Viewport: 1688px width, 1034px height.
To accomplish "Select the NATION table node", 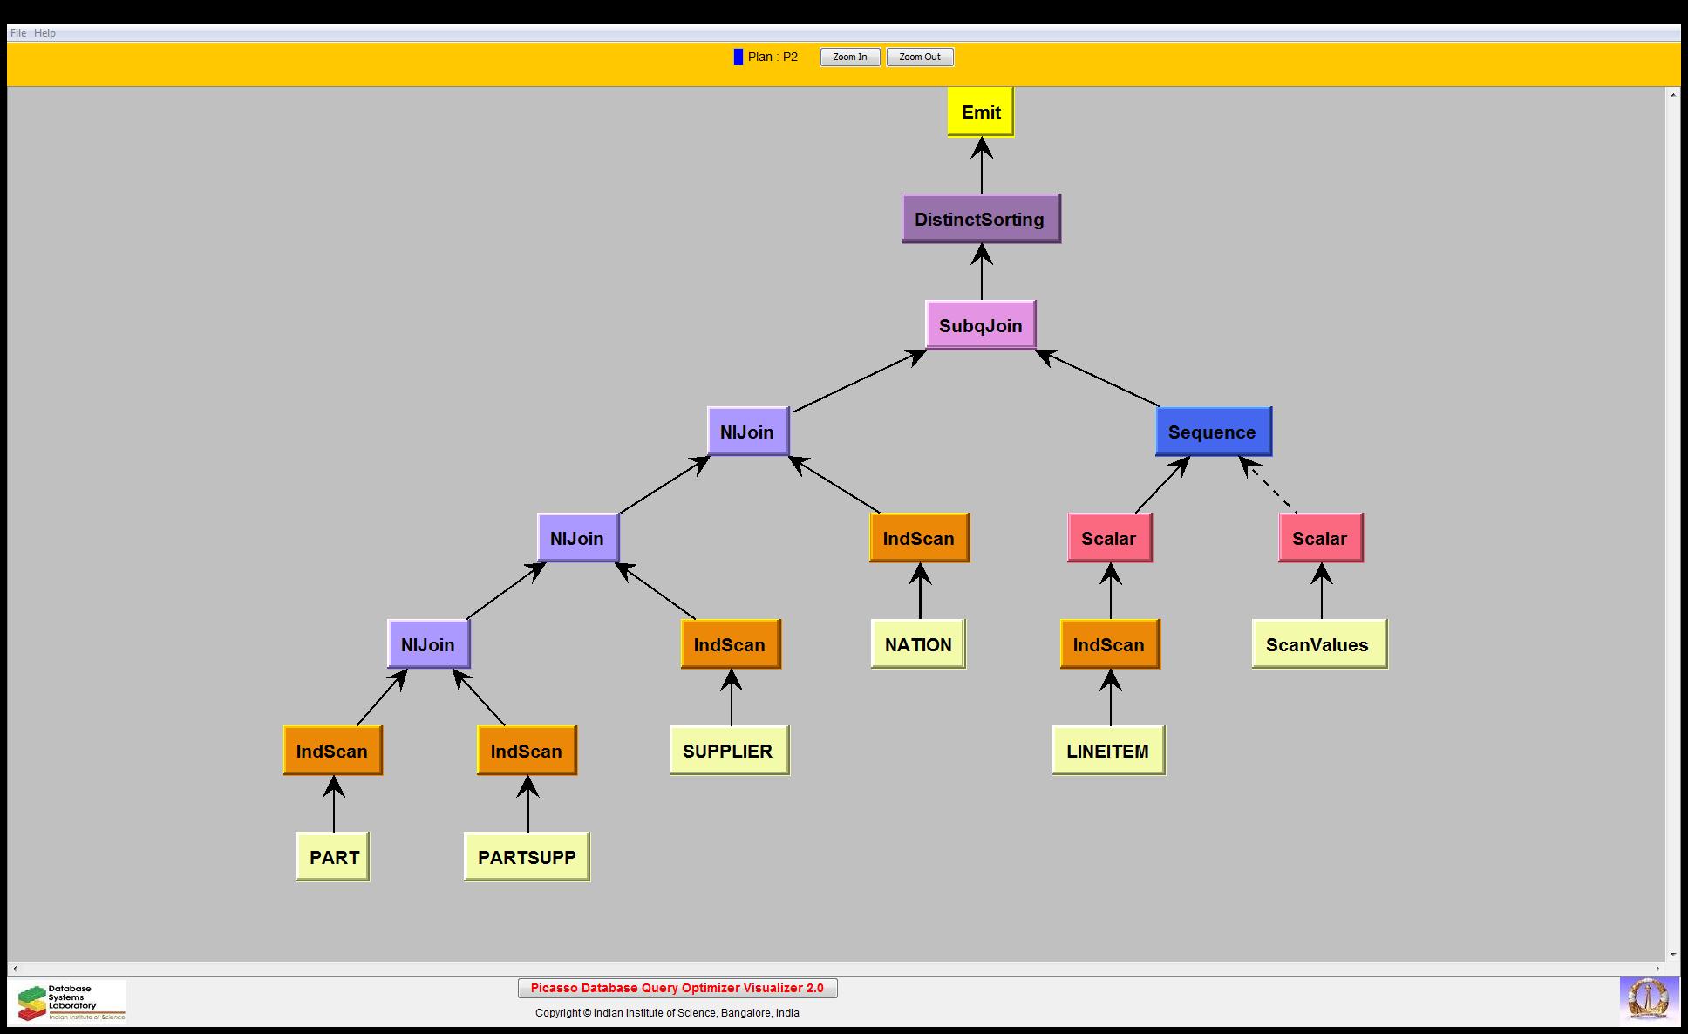I will [918, 644].
